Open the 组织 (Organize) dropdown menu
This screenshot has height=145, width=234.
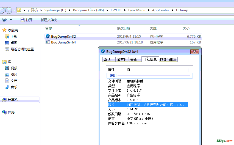tap(7, 20)
